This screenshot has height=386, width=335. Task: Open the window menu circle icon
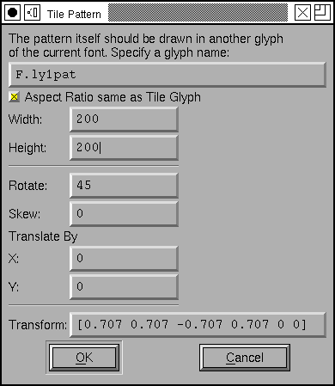click(x=12, y=13)
